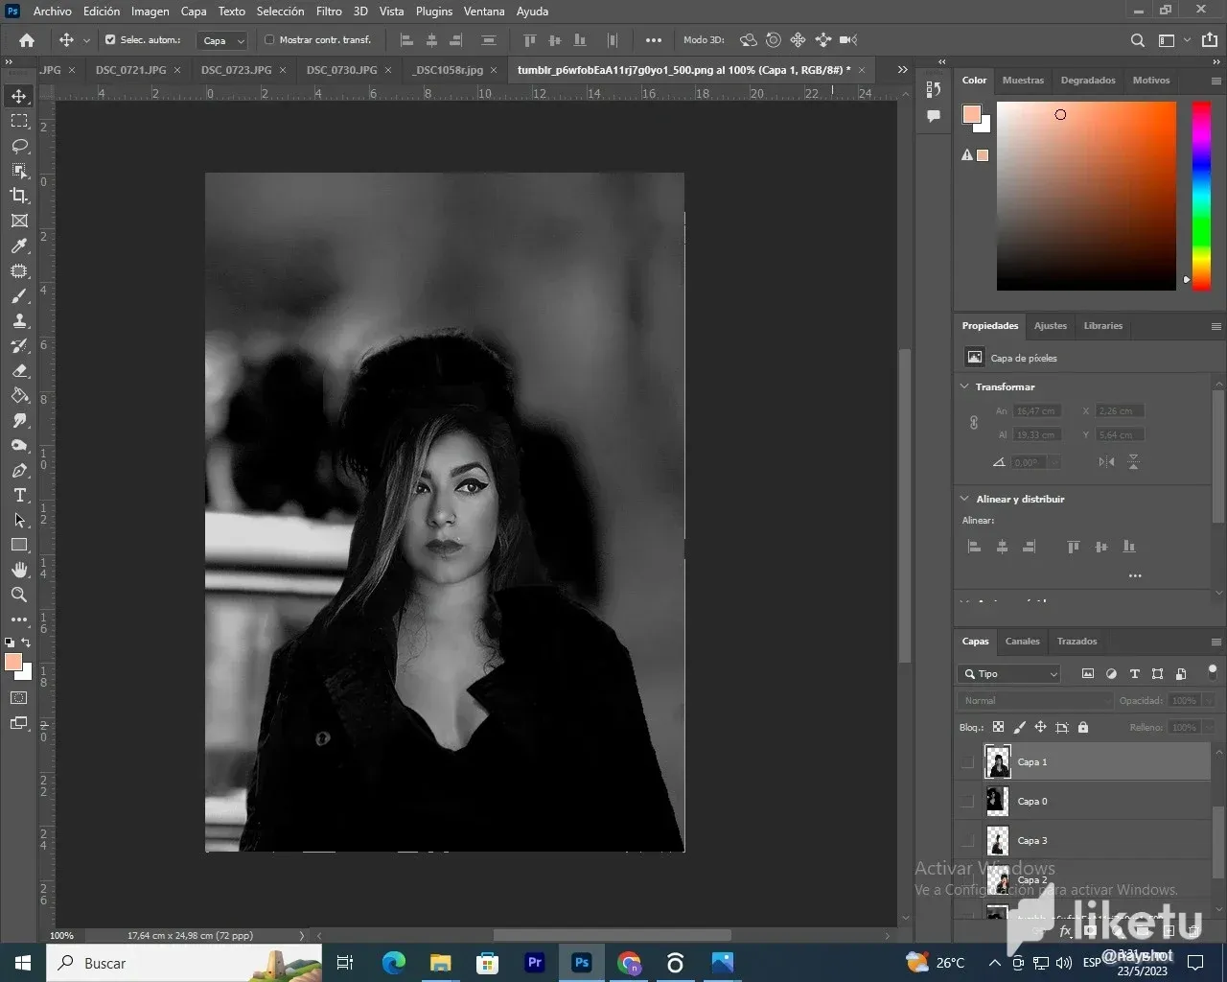Click align top edges in Propiedades panel
The width and height of the screenshot is (1227, 982).
1074,547
